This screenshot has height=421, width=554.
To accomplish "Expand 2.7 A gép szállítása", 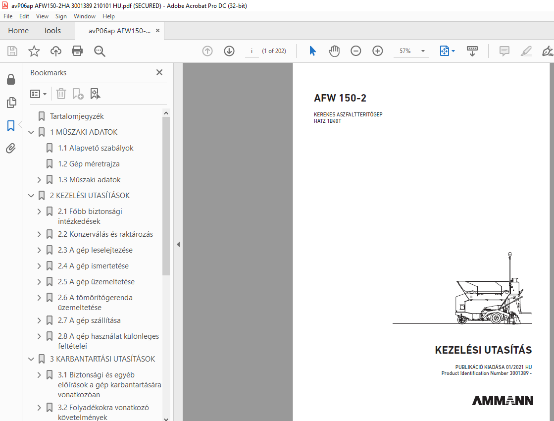I will pyautogui.click(x=39, y=320).
